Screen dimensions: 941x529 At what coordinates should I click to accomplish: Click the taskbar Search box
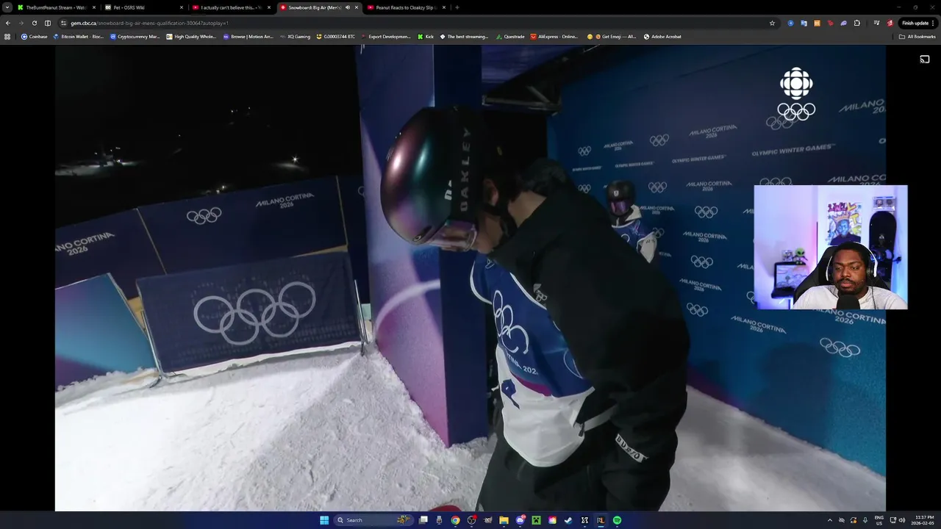(373, 520)
